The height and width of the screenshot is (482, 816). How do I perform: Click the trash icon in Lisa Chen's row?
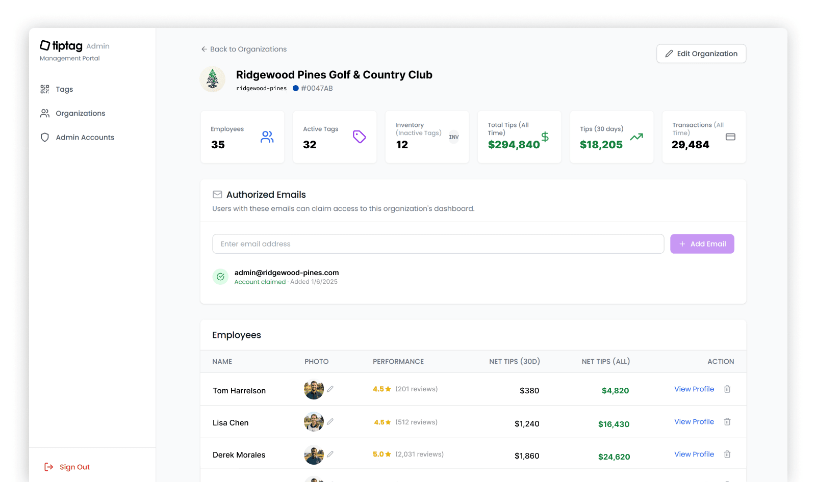pyautogui.click(x=727, y=421)
